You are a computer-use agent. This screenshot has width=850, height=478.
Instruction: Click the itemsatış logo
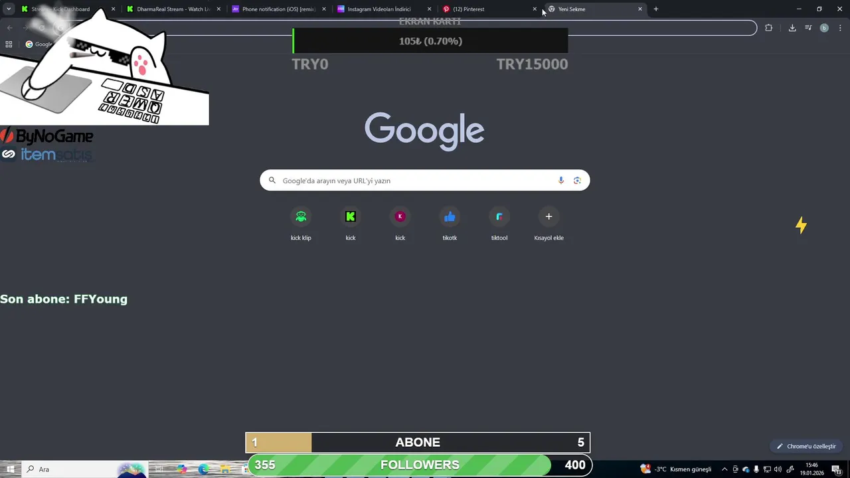(46, 155)
